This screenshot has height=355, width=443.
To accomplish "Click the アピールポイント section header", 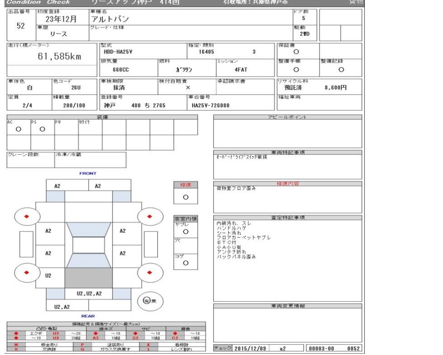I will 287,117.
